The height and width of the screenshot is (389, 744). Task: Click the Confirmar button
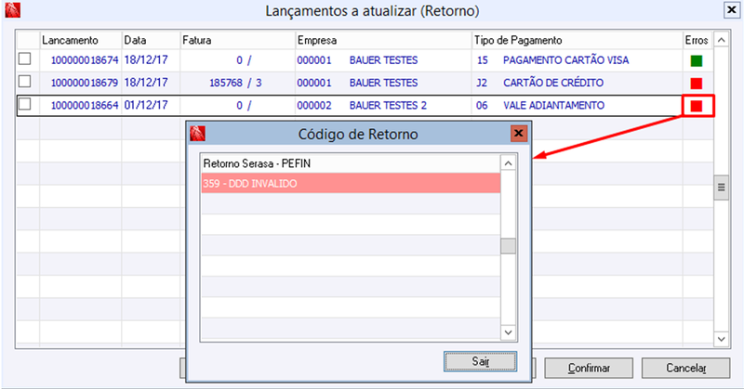pos(589,369)
